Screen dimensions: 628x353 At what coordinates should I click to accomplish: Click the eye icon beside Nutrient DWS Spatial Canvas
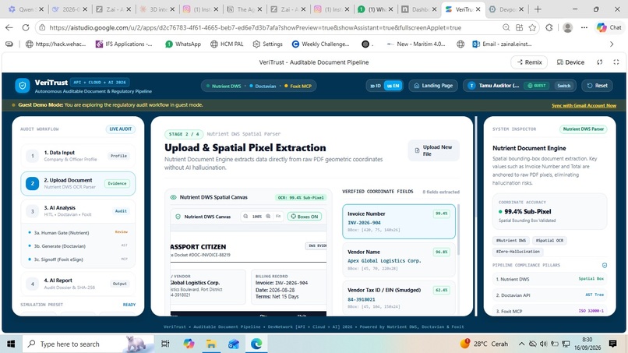click(x=174, y=197)
